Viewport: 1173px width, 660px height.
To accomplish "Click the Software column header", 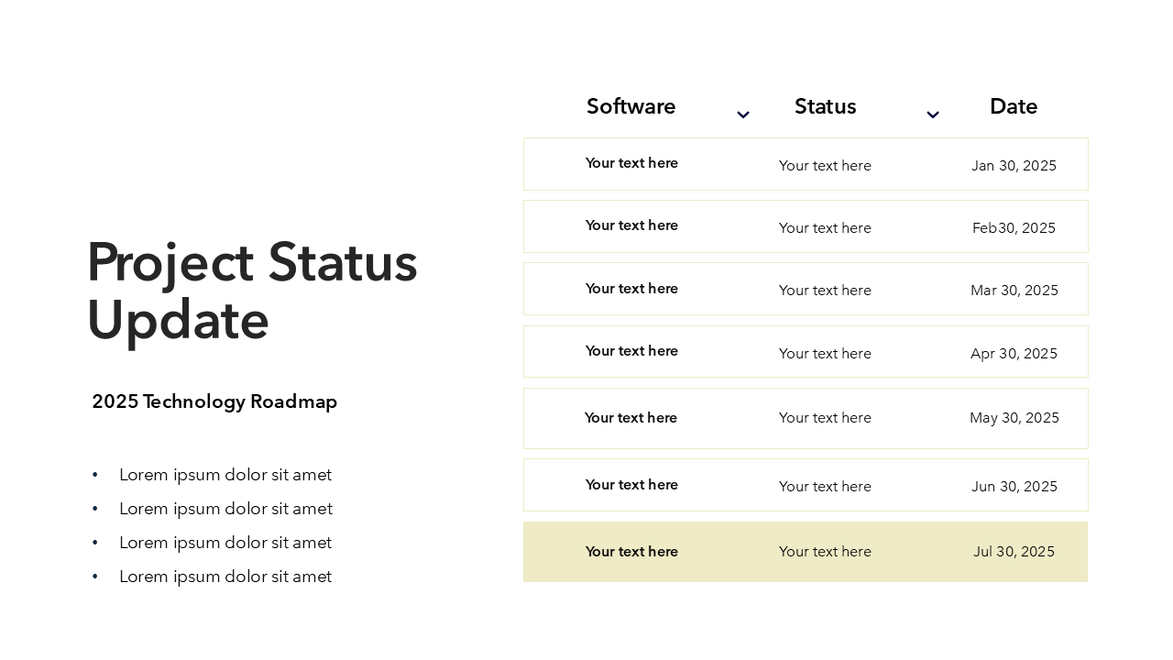I will coord(630,106).
